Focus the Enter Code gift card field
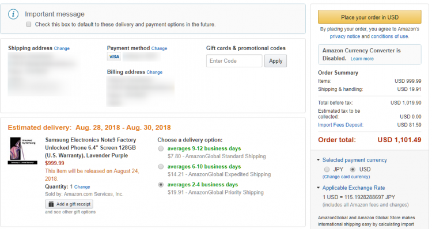The image size is (432, 229). tap(234, 61)
